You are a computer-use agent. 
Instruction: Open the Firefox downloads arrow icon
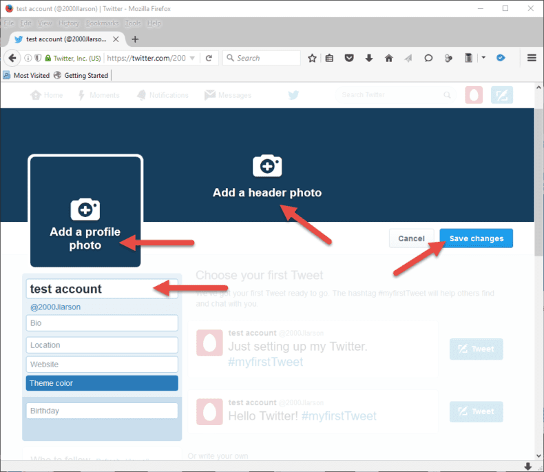(369, 59)
